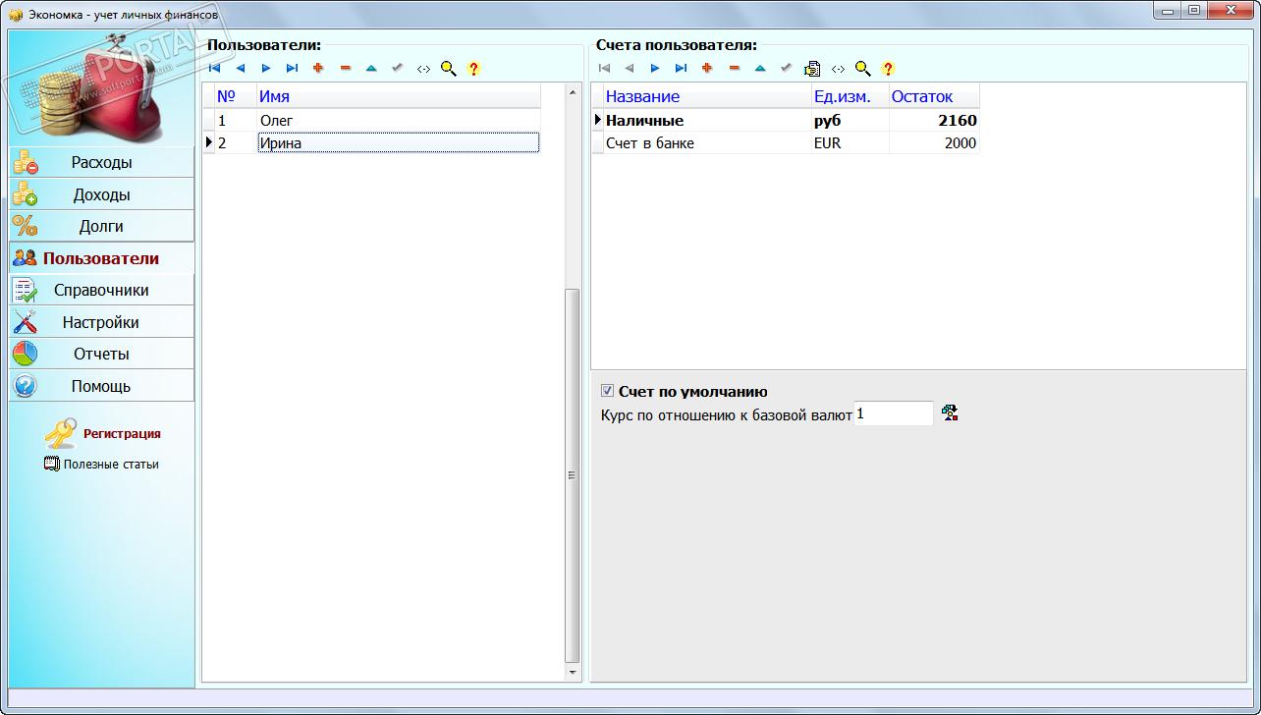Click the users list vertical scrollbar thumb

click(x=574, y=475)
